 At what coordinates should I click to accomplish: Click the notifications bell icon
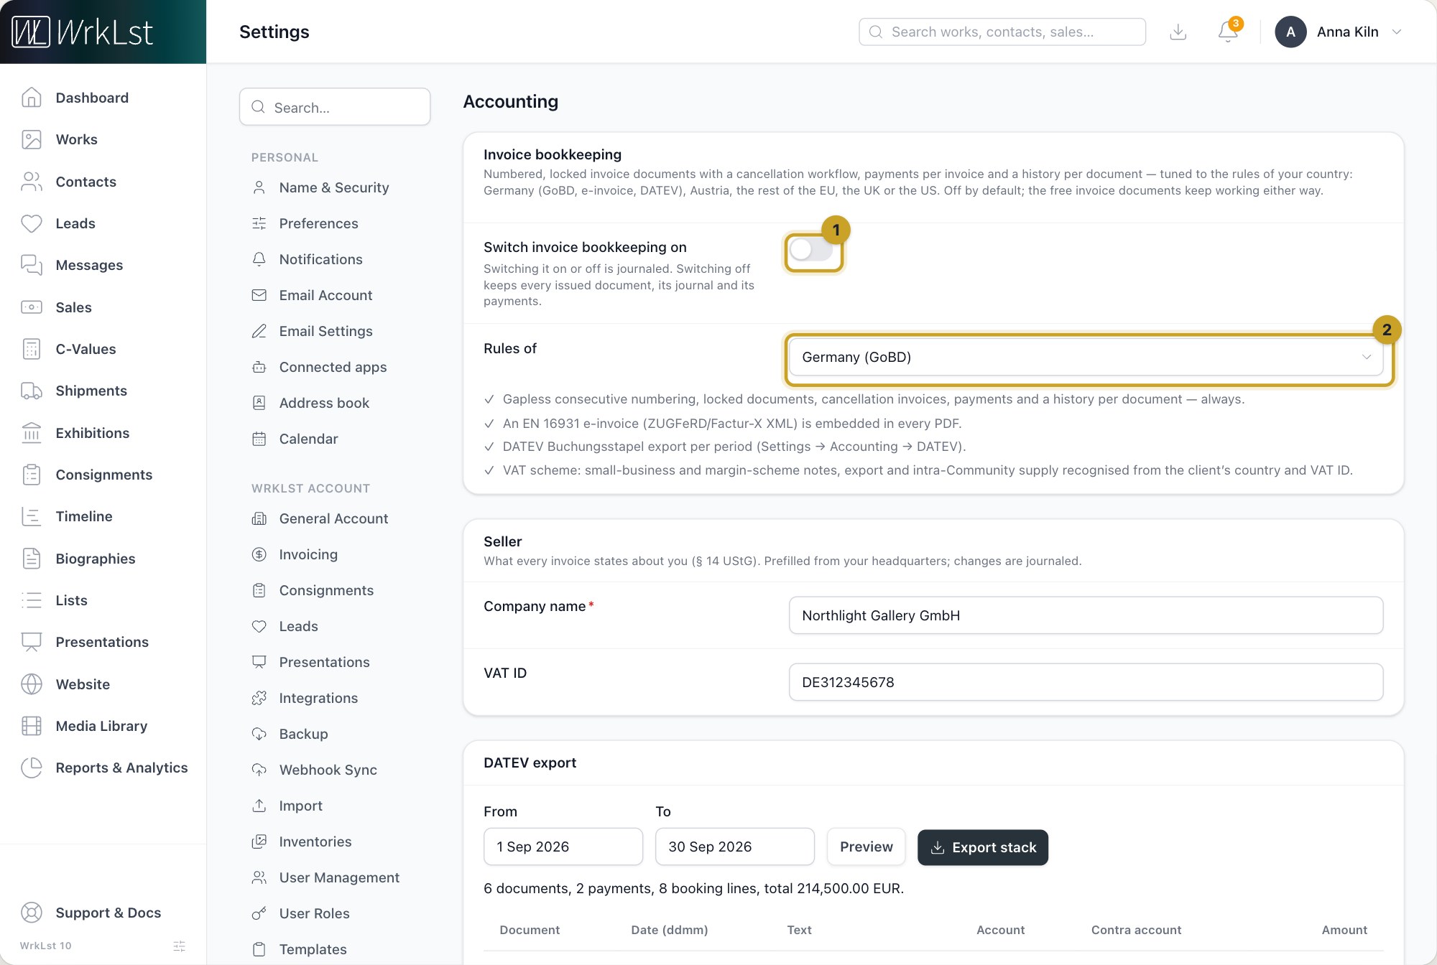pyautogui.click(x=1228, y=32)
